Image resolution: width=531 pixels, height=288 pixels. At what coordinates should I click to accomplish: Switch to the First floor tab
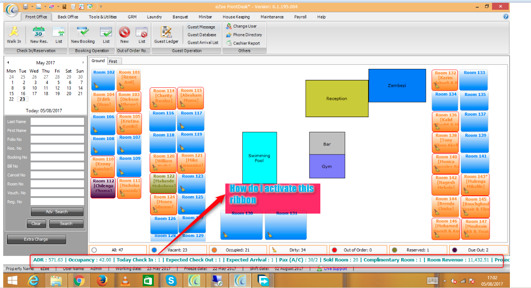coord(113,62)
